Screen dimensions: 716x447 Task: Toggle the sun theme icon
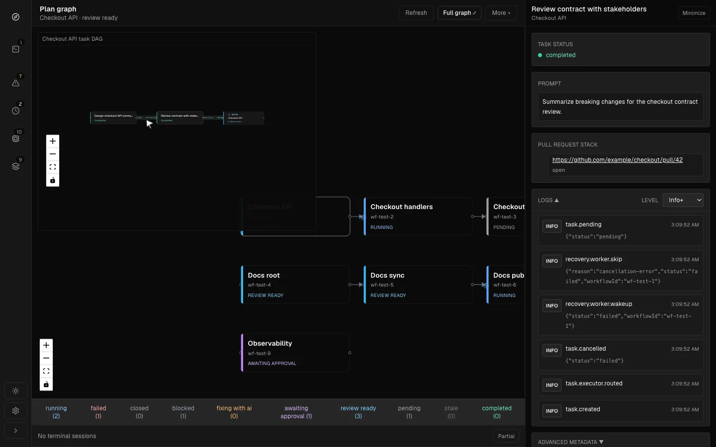[16, 391]
